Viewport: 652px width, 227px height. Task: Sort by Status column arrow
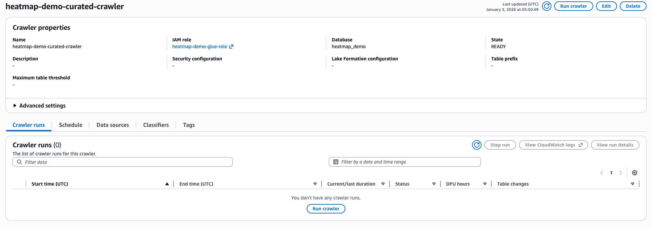click(x=434, y=184)
